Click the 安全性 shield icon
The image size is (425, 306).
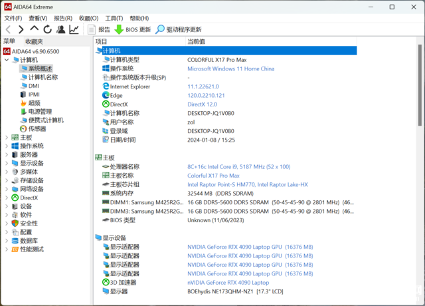[x=15, y=224]
